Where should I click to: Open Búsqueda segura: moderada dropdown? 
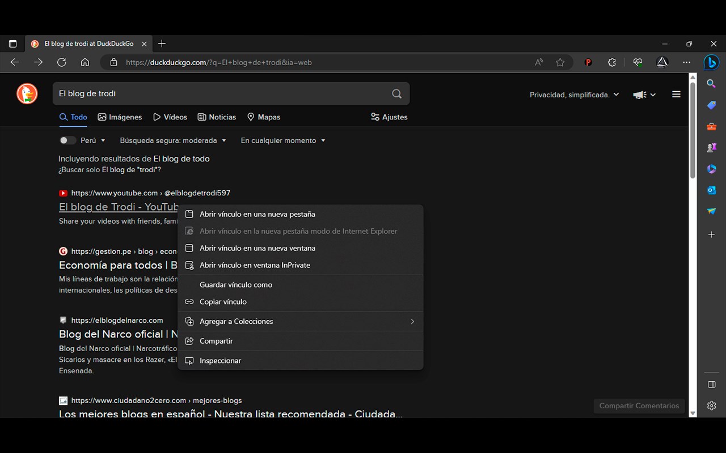click(173, 140)
